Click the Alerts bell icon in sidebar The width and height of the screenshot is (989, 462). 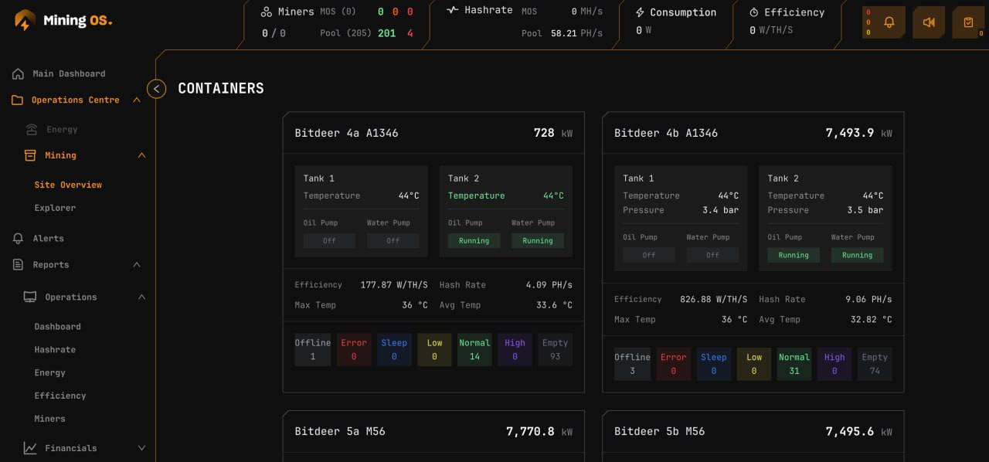click(x=18, y=239)
